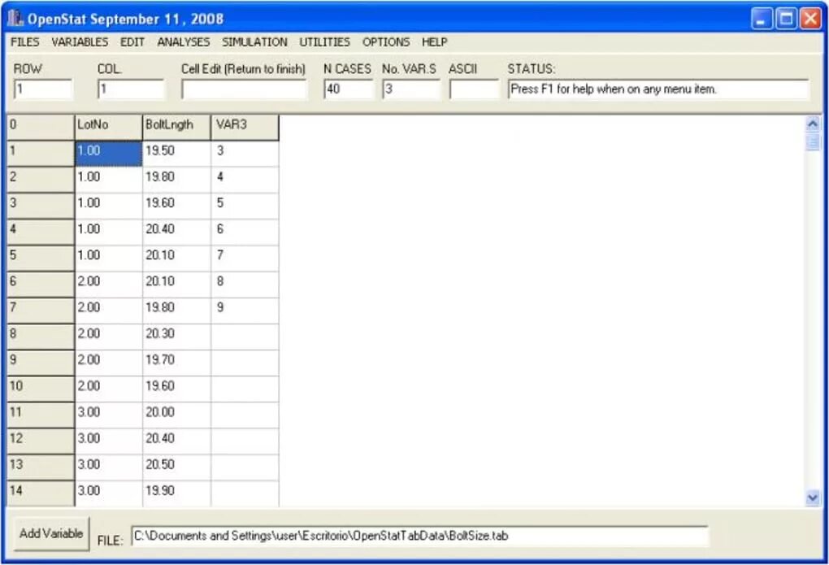Click VAR3 cell with value 3
Image resolution: width=829 pixels, height=565 pixels.
[245, 154]
